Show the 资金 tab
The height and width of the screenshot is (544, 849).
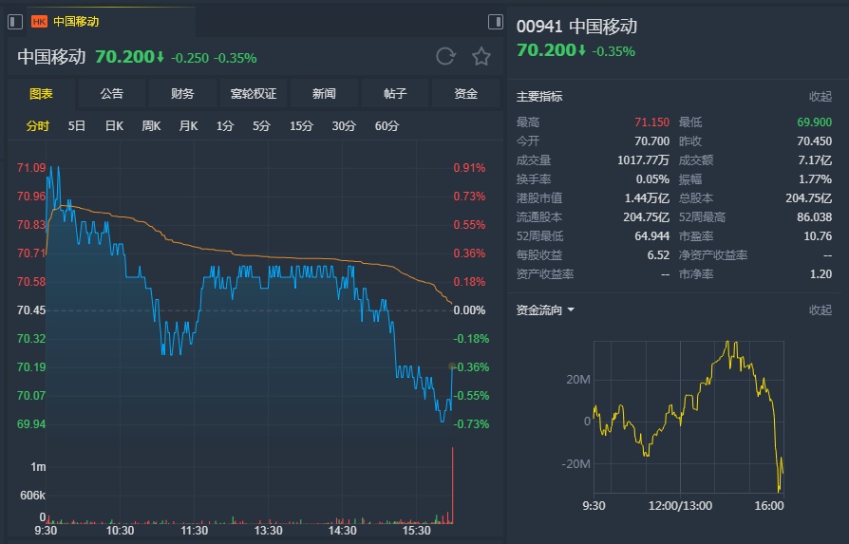pyautogui.click(x=465, y=93)
